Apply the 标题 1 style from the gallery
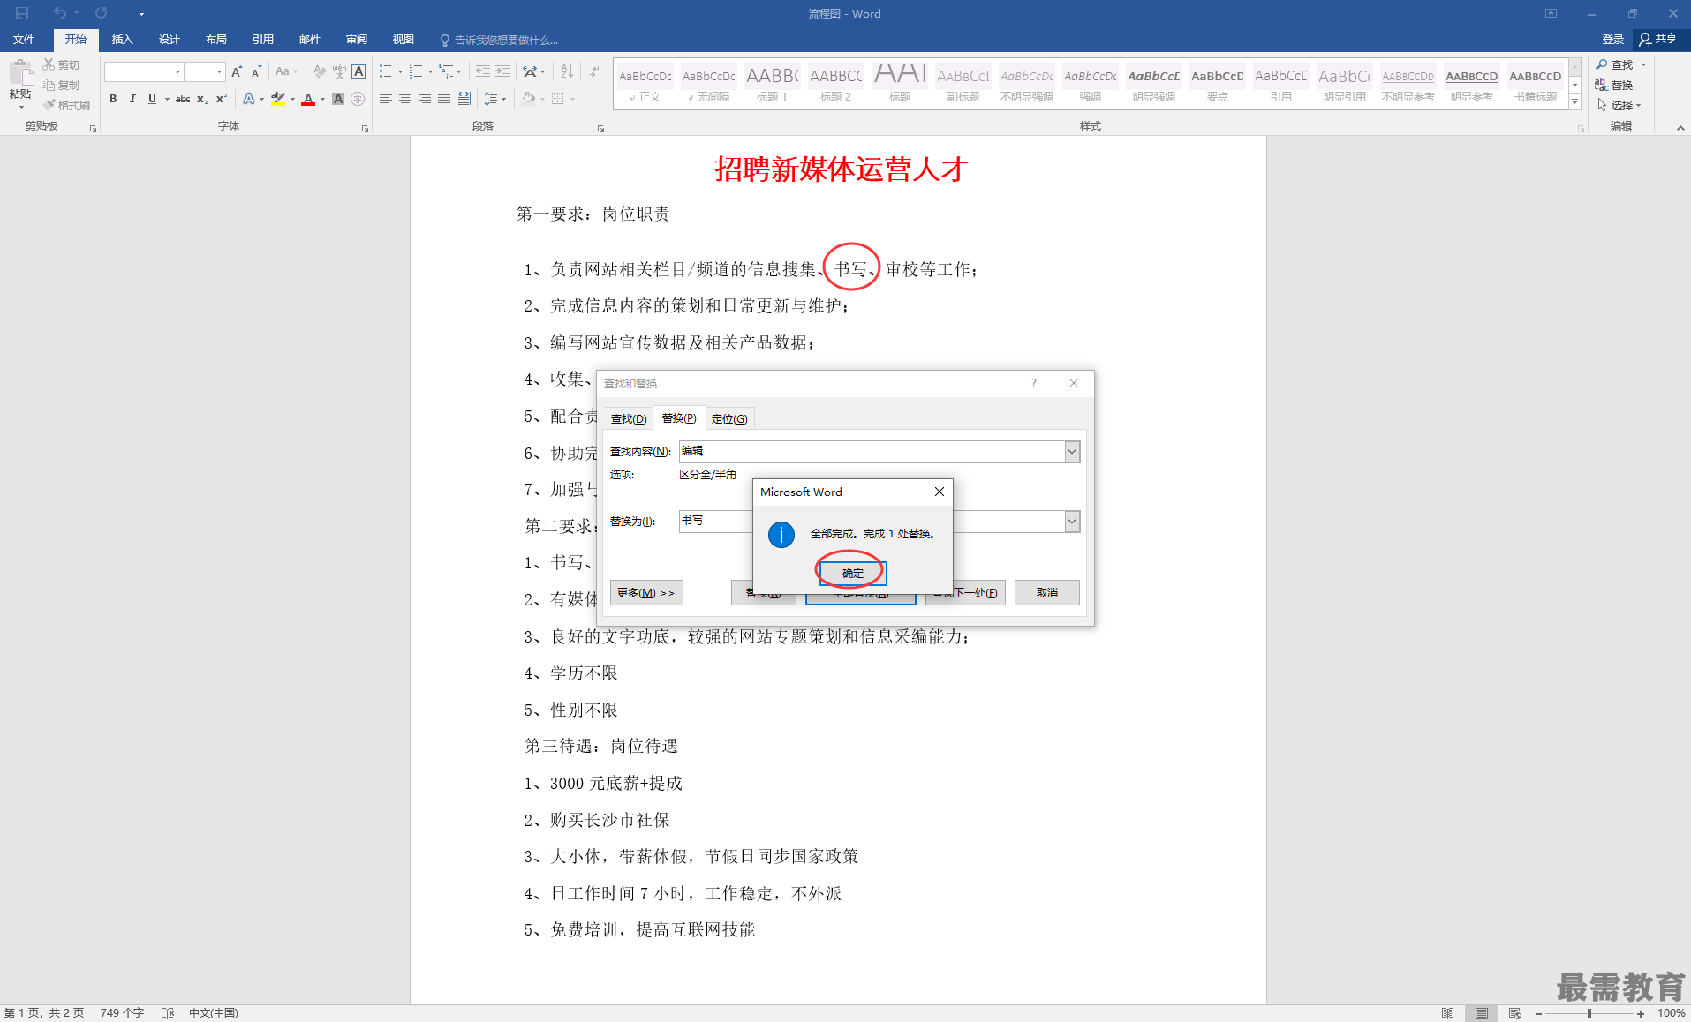 pyautogui.click(x=772, y=84)
